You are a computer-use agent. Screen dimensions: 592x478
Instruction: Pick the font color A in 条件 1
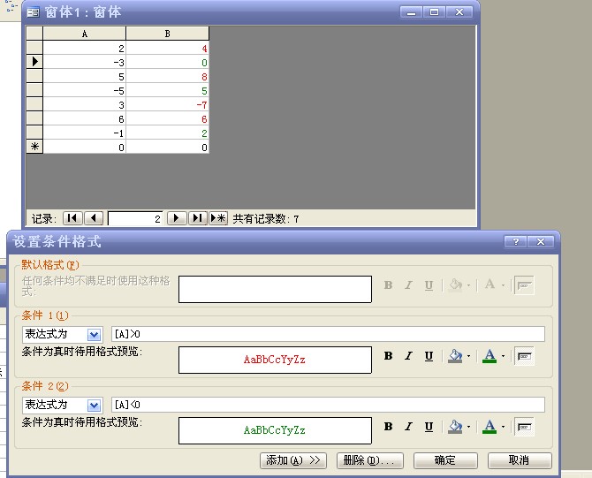490,356
